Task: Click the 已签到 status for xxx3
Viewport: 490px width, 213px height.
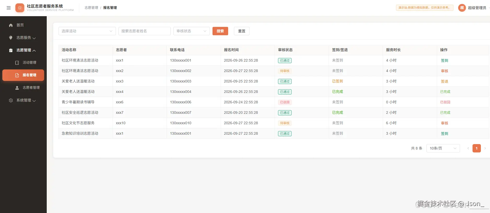Action: tap(338, 81)
